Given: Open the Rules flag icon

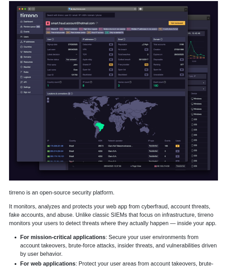Looking at the screenshot, I should [21, 72].
